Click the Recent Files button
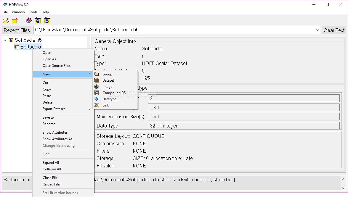The height and width of the screenshot is (197, 348). click(17, 30)
